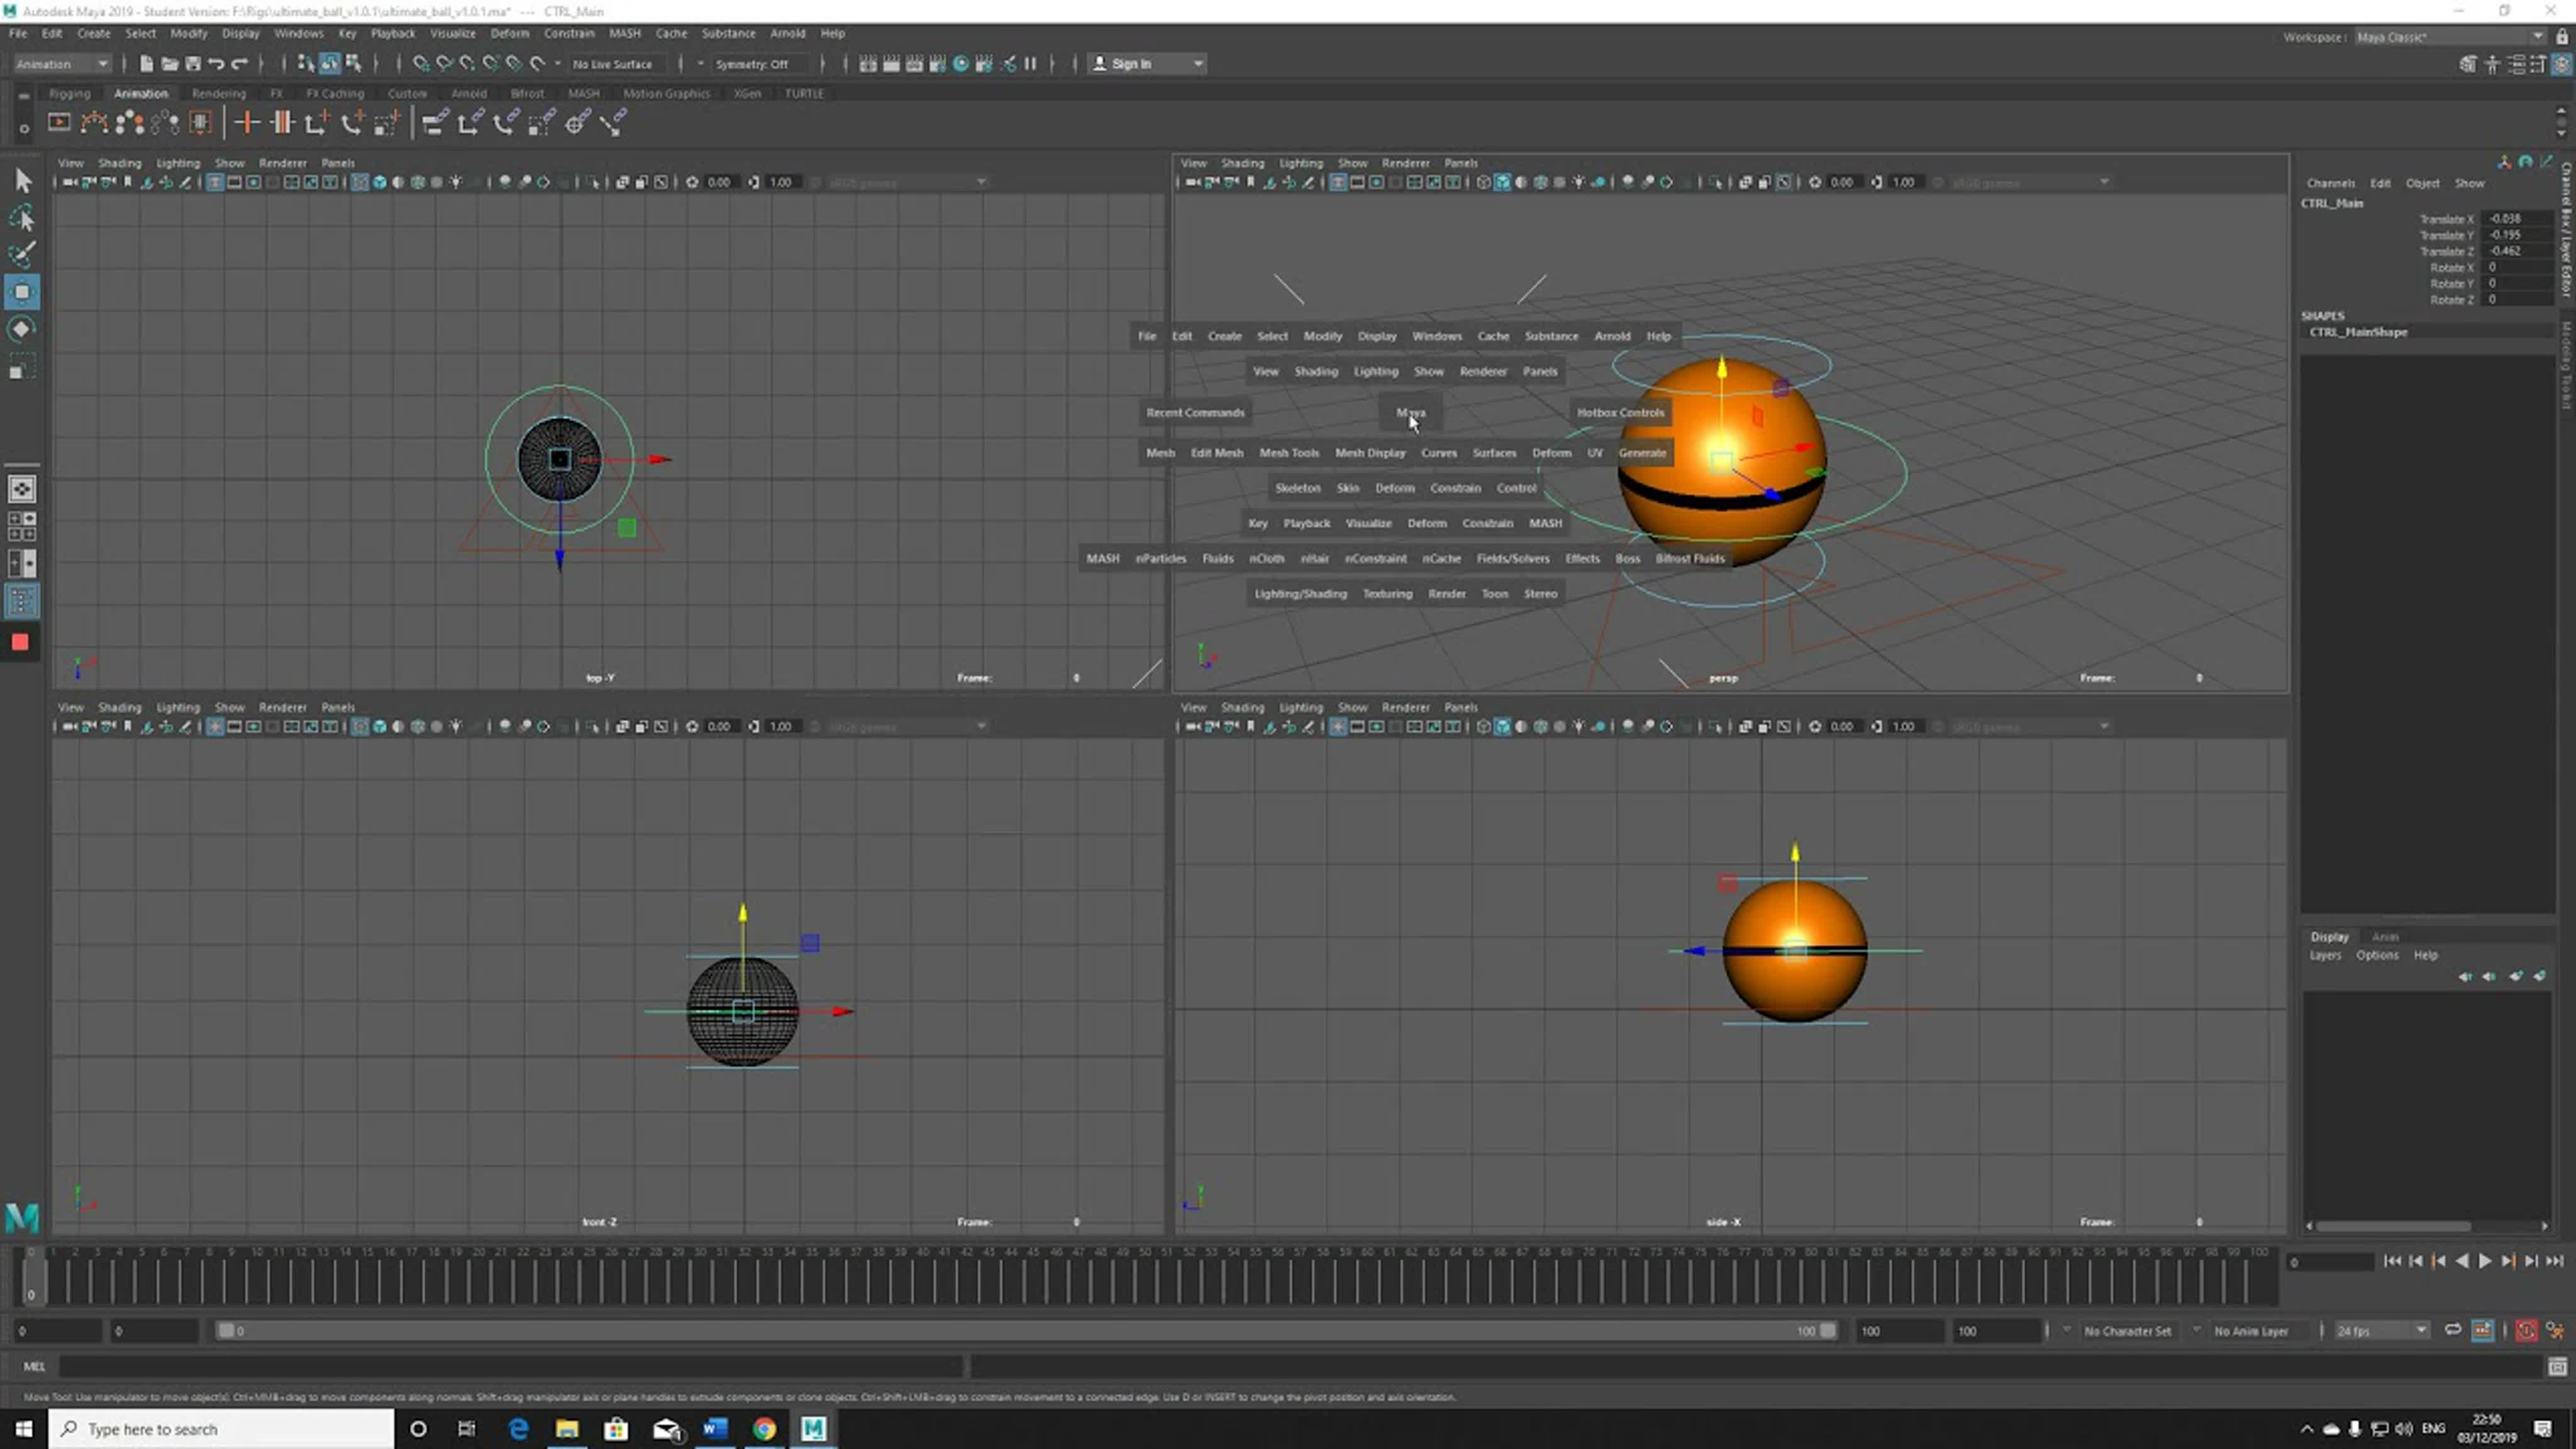
Task: Open the Script Editor icon
Action: tap(2557, 1366)
